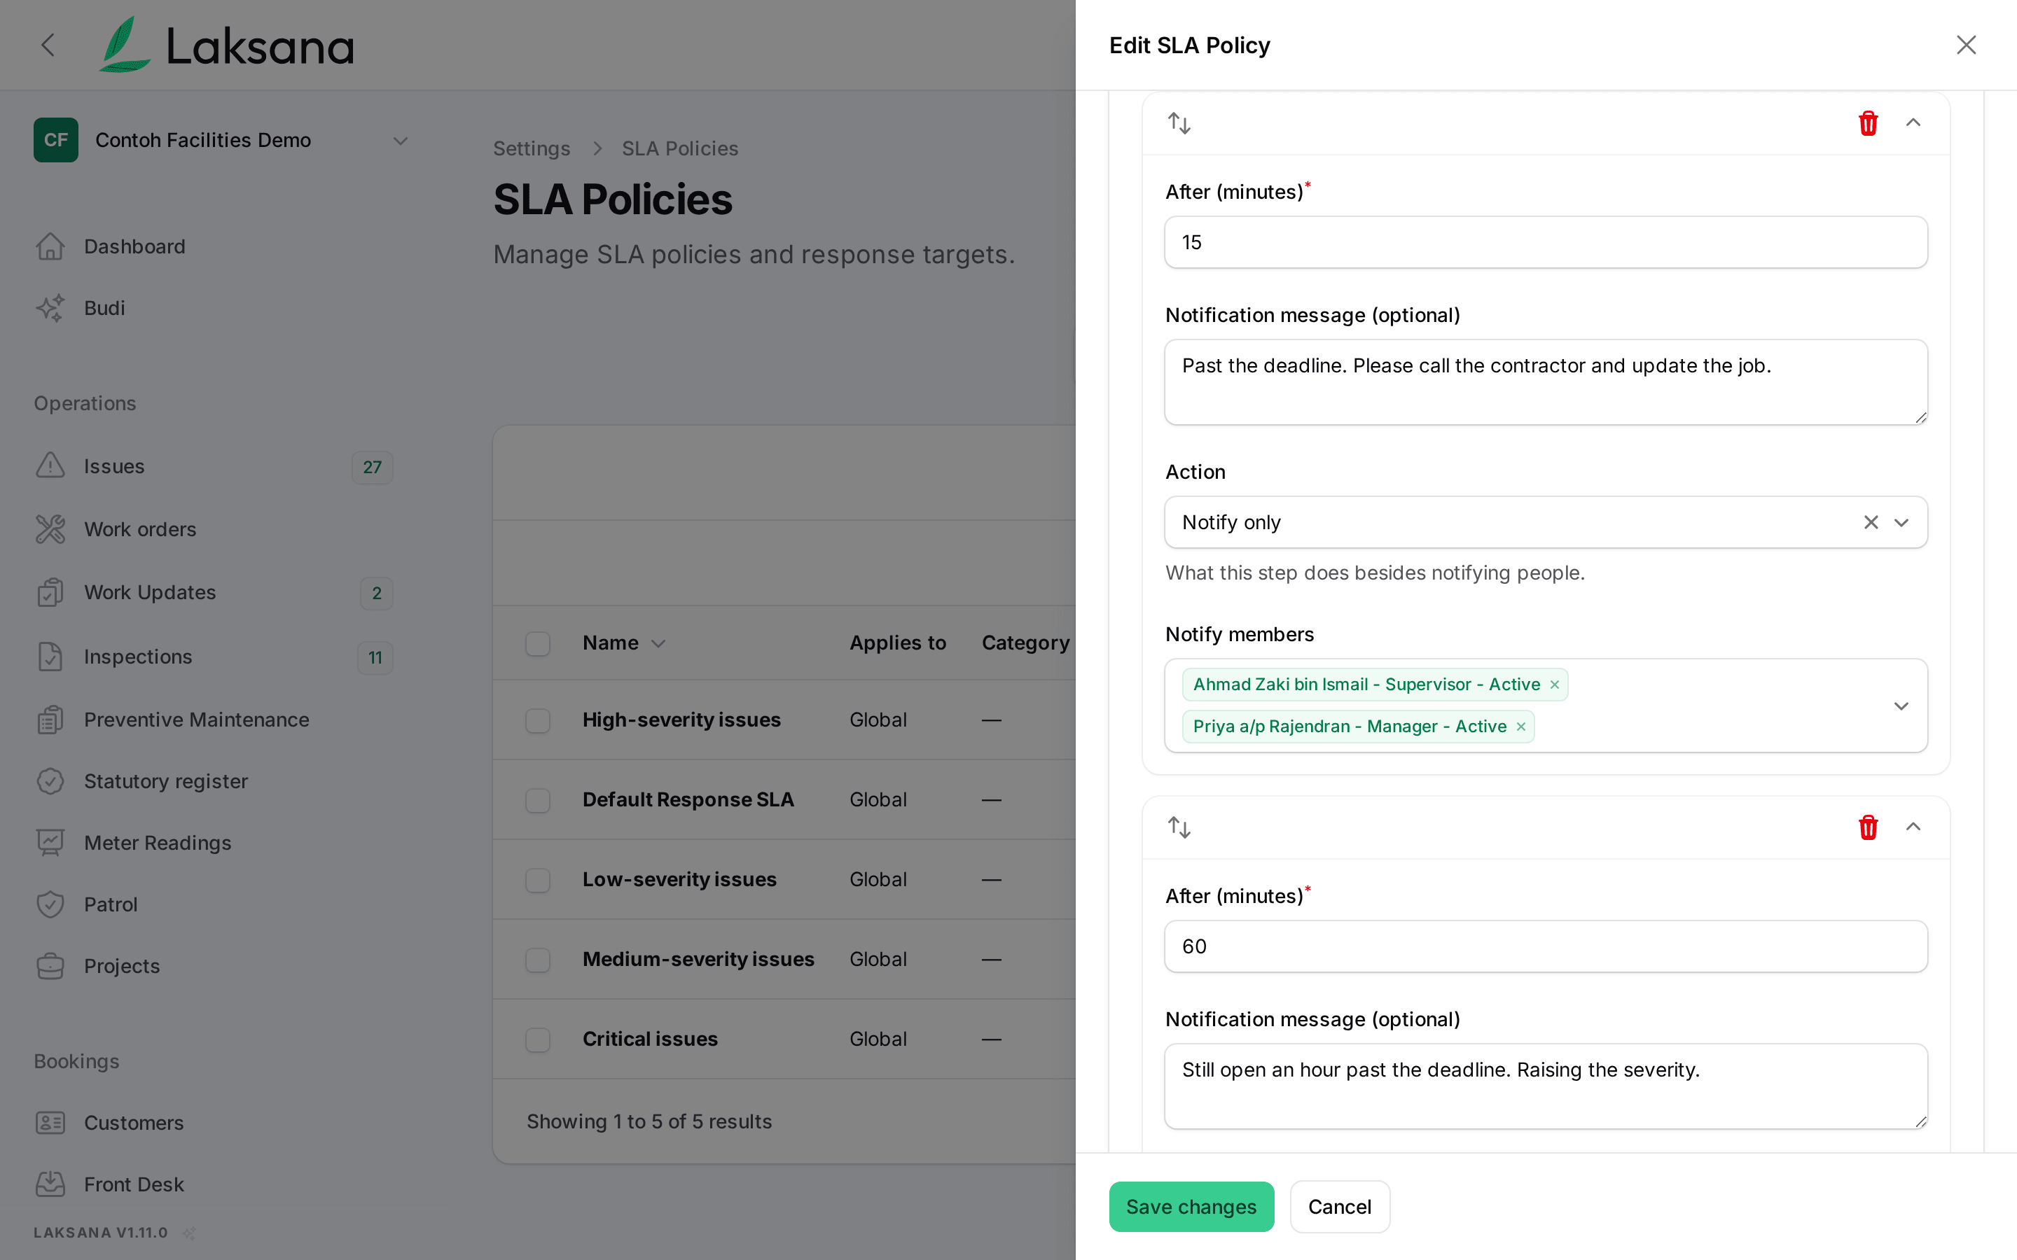The height and width of the screenshot is (1260, 2017).
Task: Click the Customers card icon
Action: click(50, 1123)
